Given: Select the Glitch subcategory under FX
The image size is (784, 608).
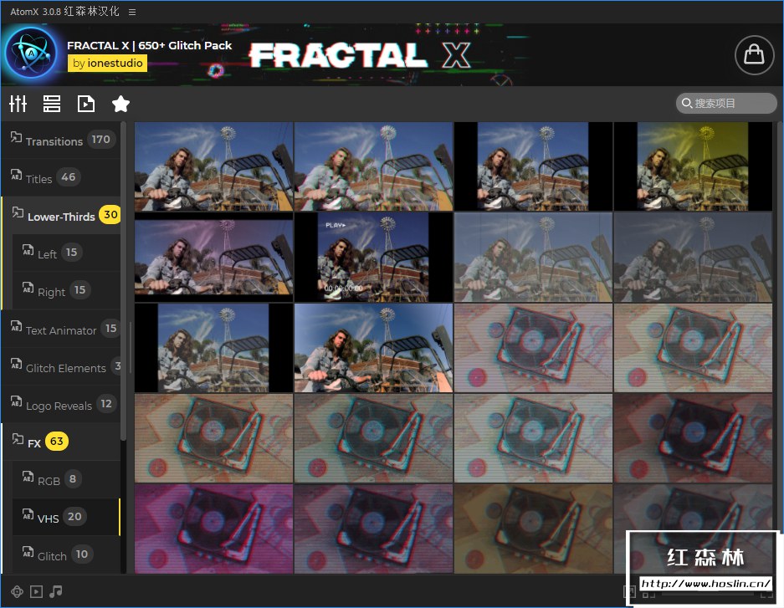Looking at the screenshot, I should coord(66,554).
